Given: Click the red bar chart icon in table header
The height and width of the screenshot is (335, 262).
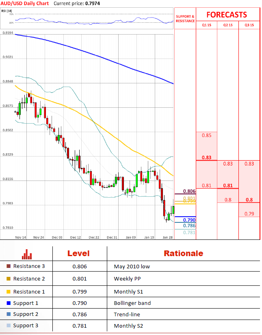Looking at the screenshot, I should pos(27,254).
